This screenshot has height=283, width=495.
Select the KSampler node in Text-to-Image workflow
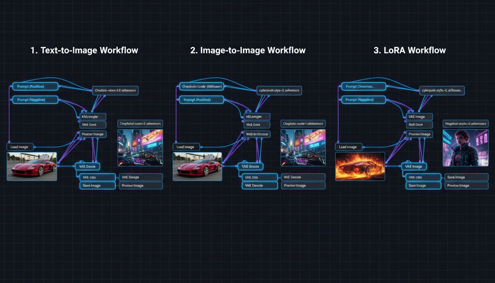coord(92,116)
